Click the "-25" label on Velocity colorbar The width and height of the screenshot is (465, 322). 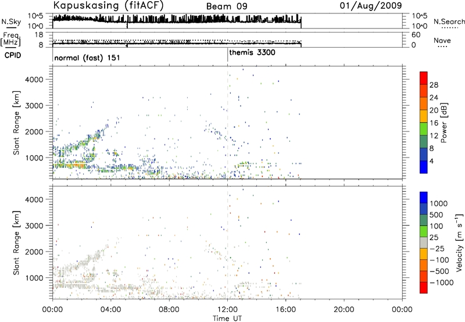[437, 249]
